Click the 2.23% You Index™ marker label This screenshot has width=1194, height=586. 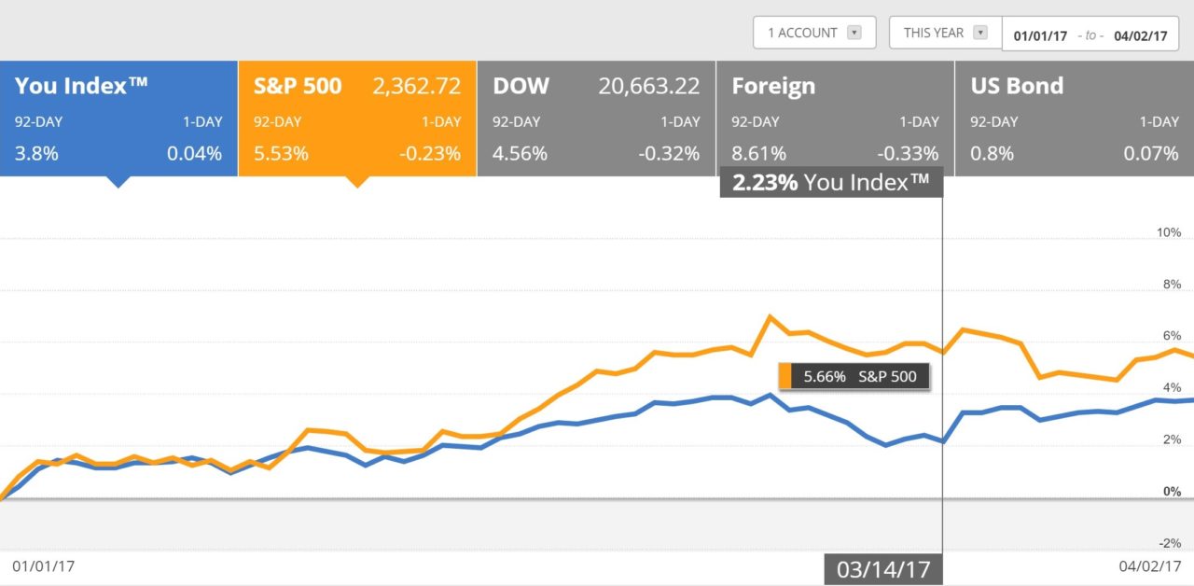pos(831,183)
